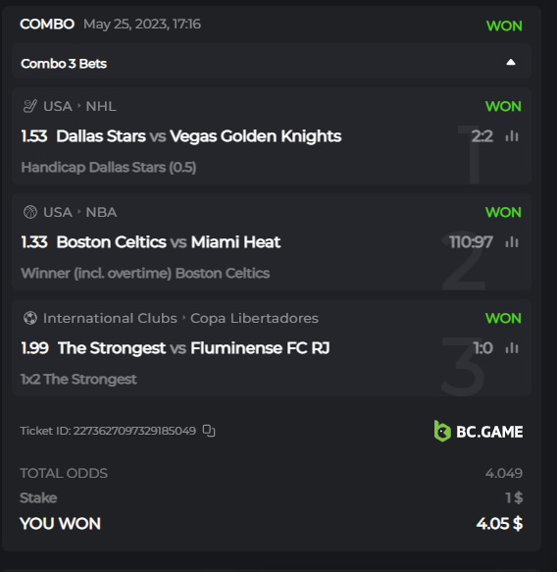Click the International Clubs category
Image resolution: width=557 pixels, height=572 pixels.
tap(110, 318)
